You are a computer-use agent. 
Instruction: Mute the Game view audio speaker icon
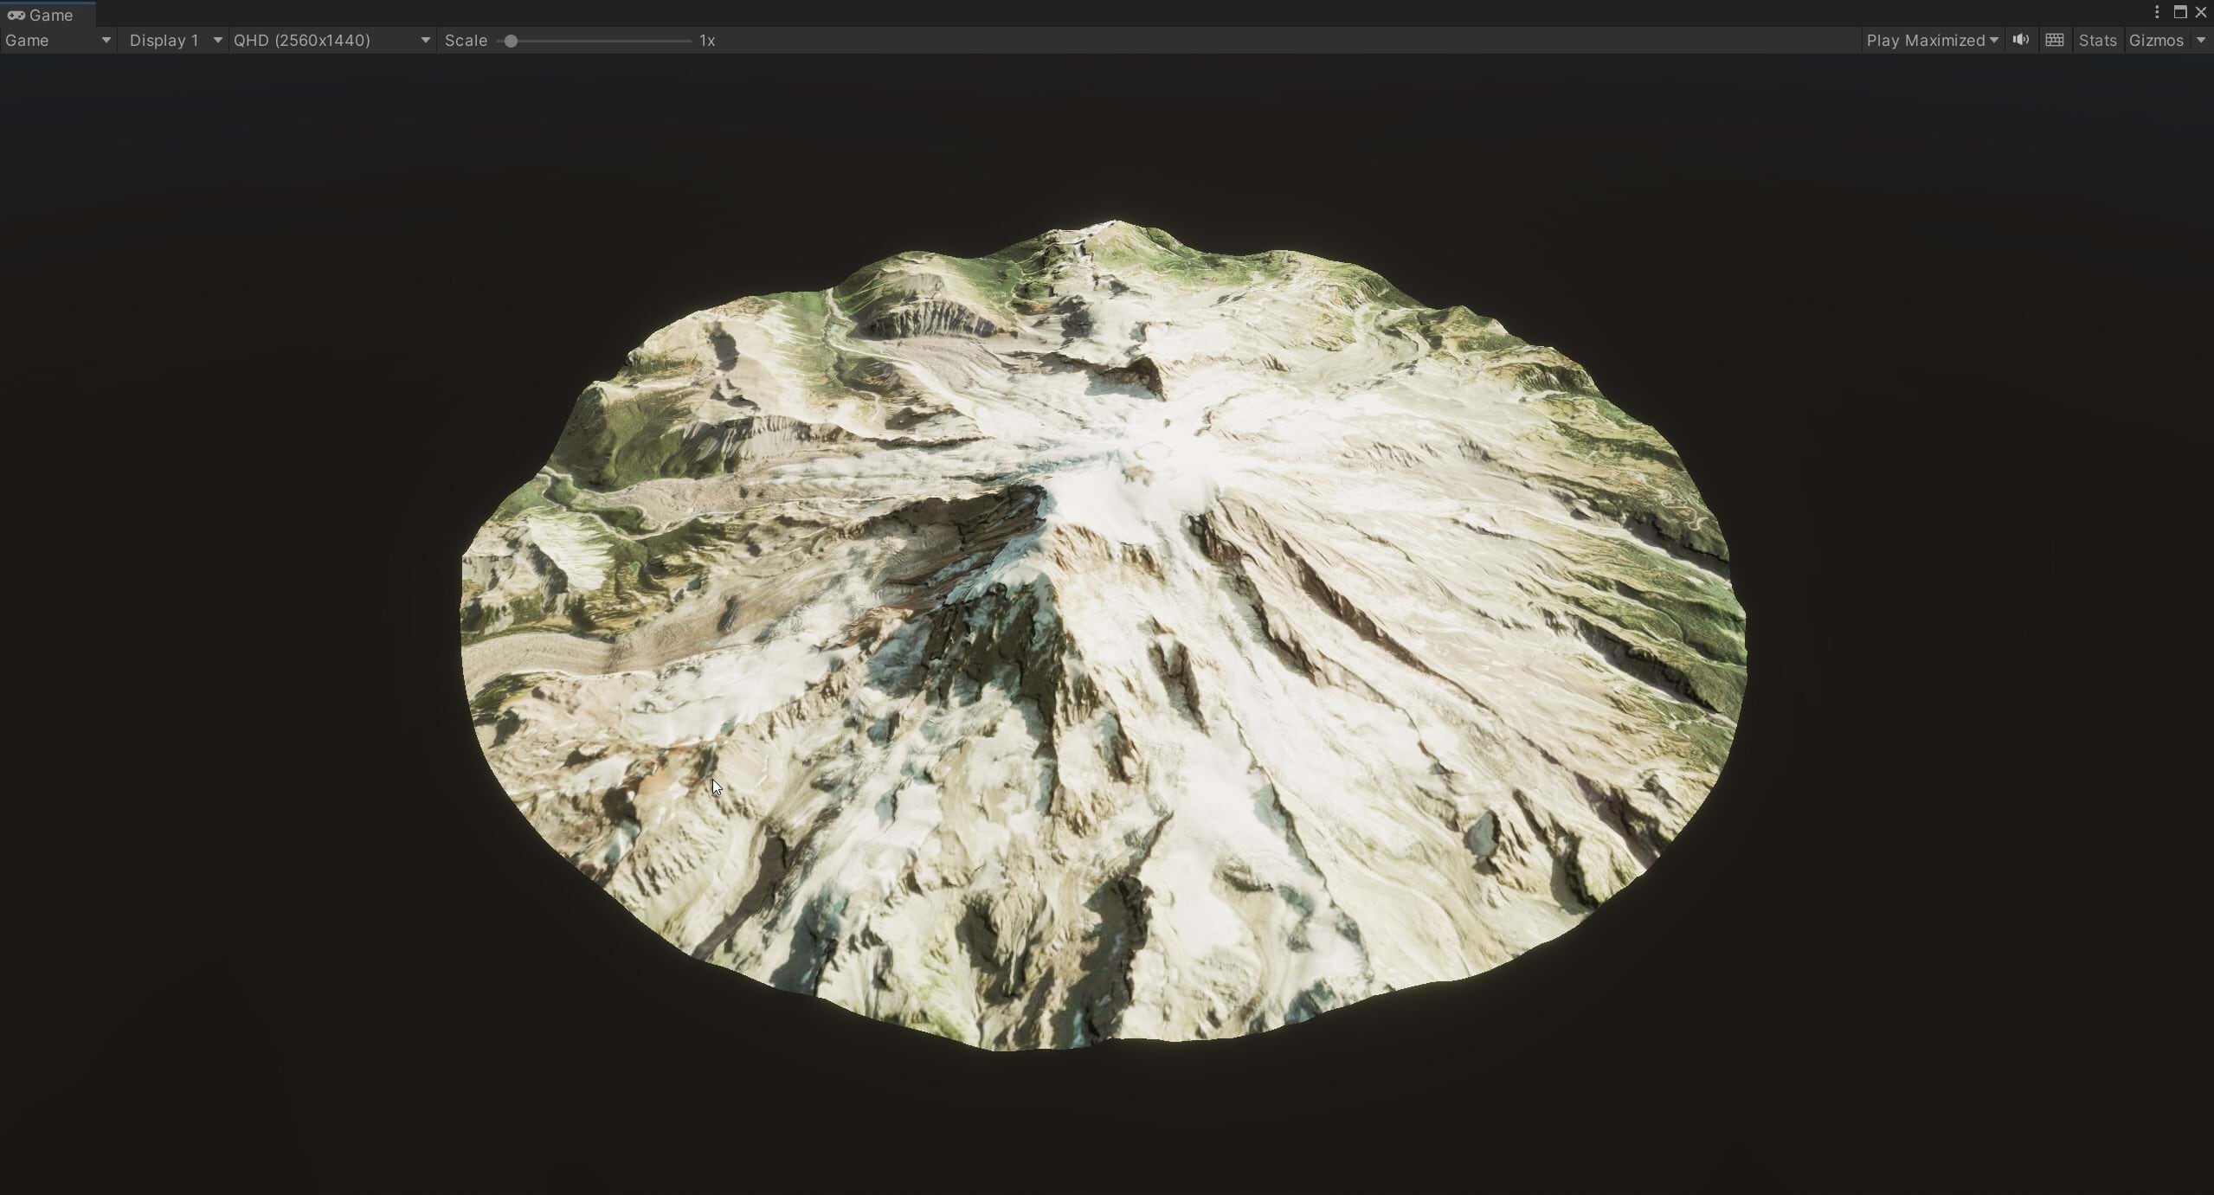coord(2020,40)
